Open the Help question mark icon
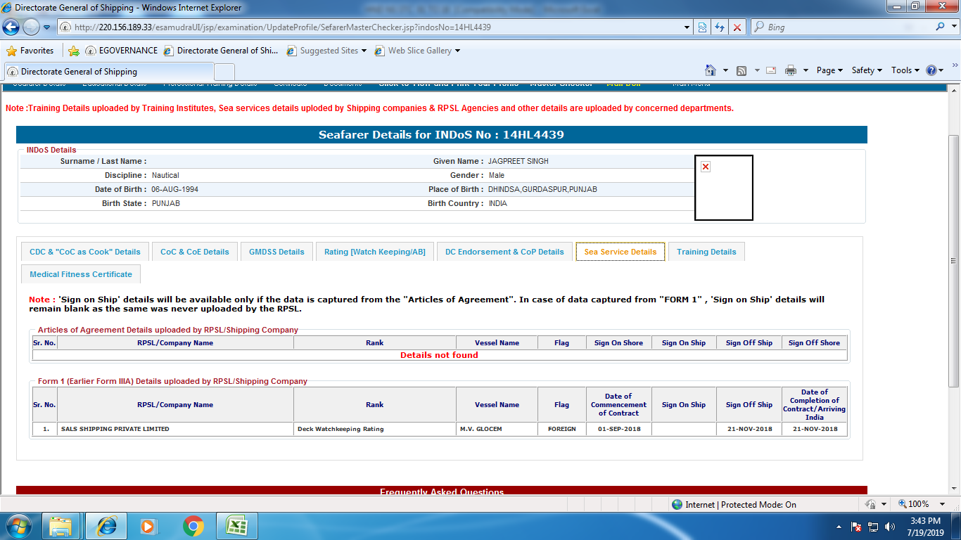961x540 pixels. point(931,70)
